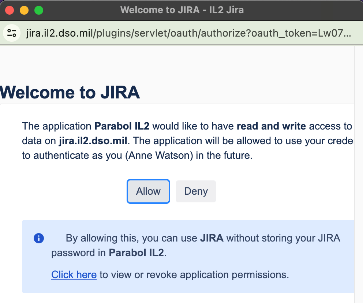This screenshot has height=303, width=363.
Task: Click the site information icon in address bar
Action: pyautogui.click(x=12, y=33)
